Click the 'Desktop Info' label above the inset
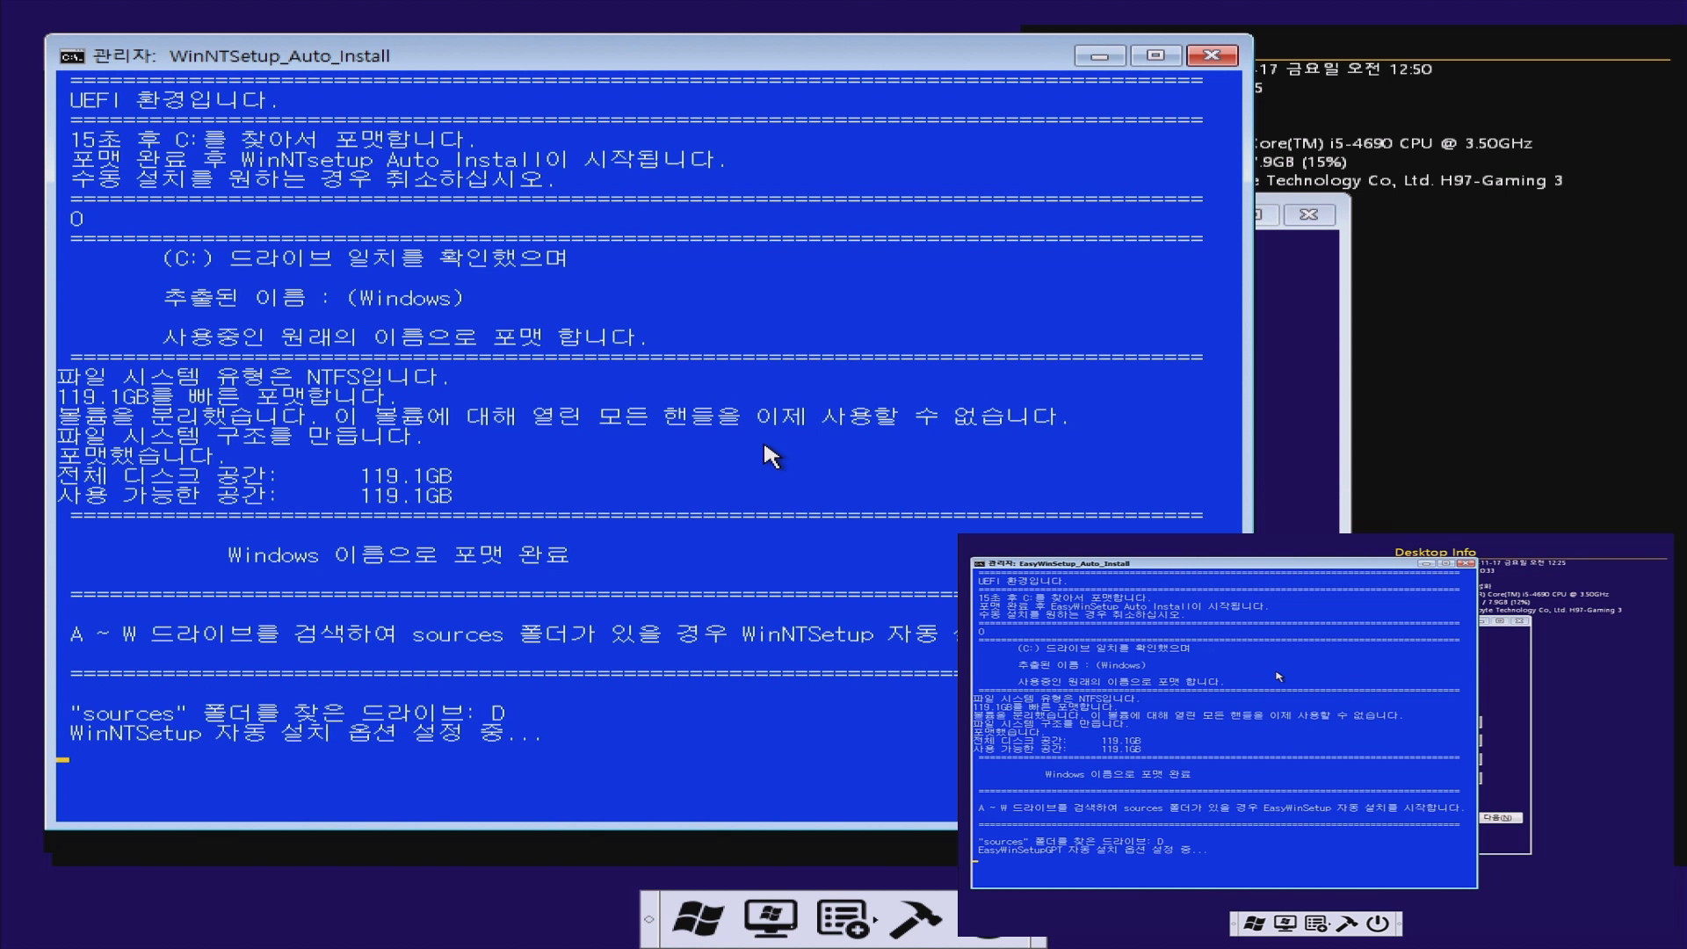 click(1435, 552)
